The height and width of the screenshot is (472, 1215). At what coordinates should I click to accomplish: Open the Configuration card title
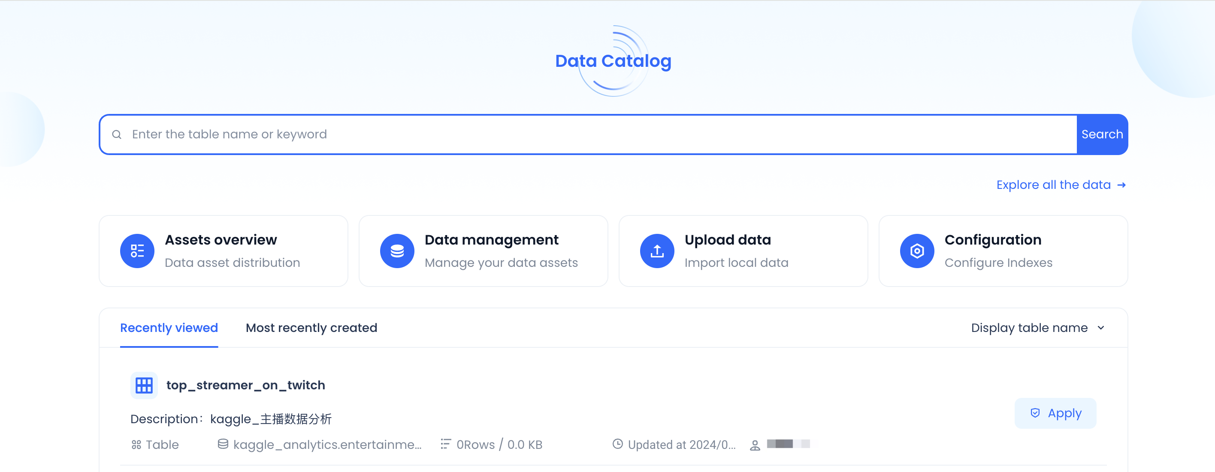coord(992,240)
